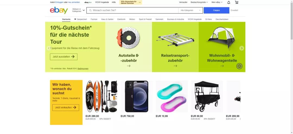Open the Mein eBay dropdown

click(x=217, y=2)
